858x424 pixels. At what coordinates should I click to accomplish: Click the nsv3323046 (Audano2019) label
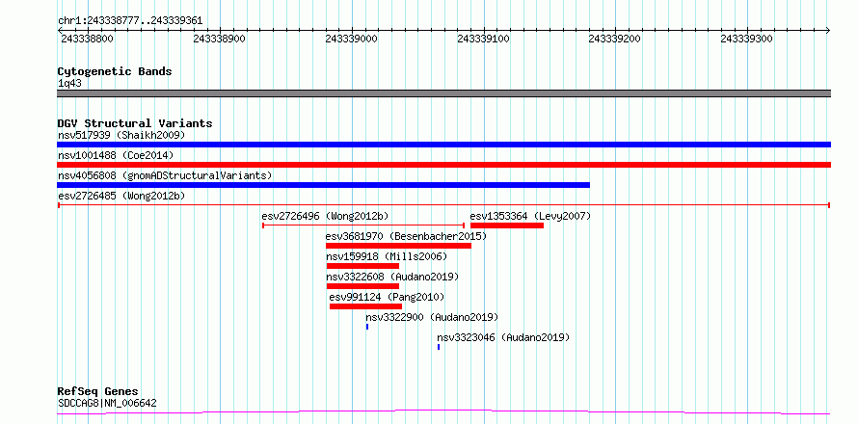pos(503,337)
